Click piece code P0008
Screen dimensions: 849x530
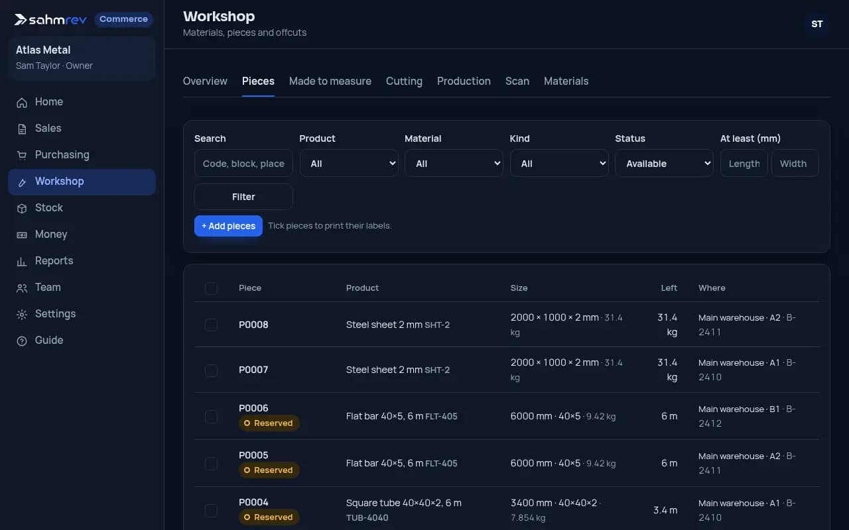click(x=253, y=325)
